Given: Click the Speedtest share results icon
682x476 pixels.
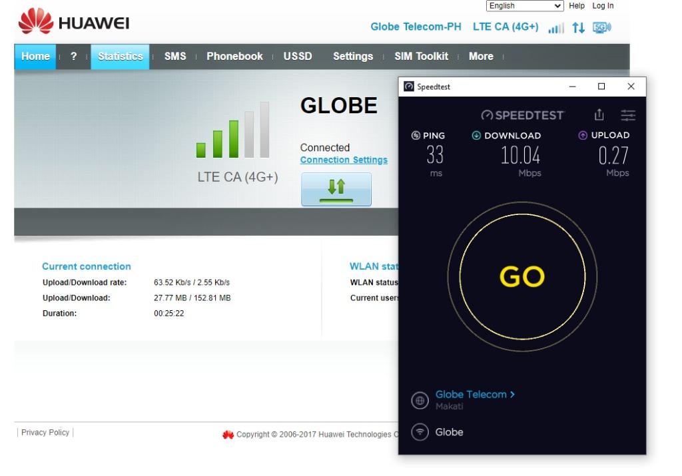Looking at the screenshot, I should 599,115.
